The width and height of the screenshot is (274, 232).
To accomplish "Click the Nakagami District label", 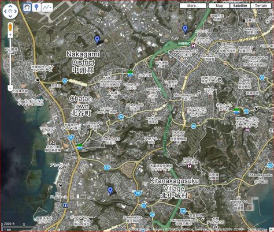I will pos(83,62).
